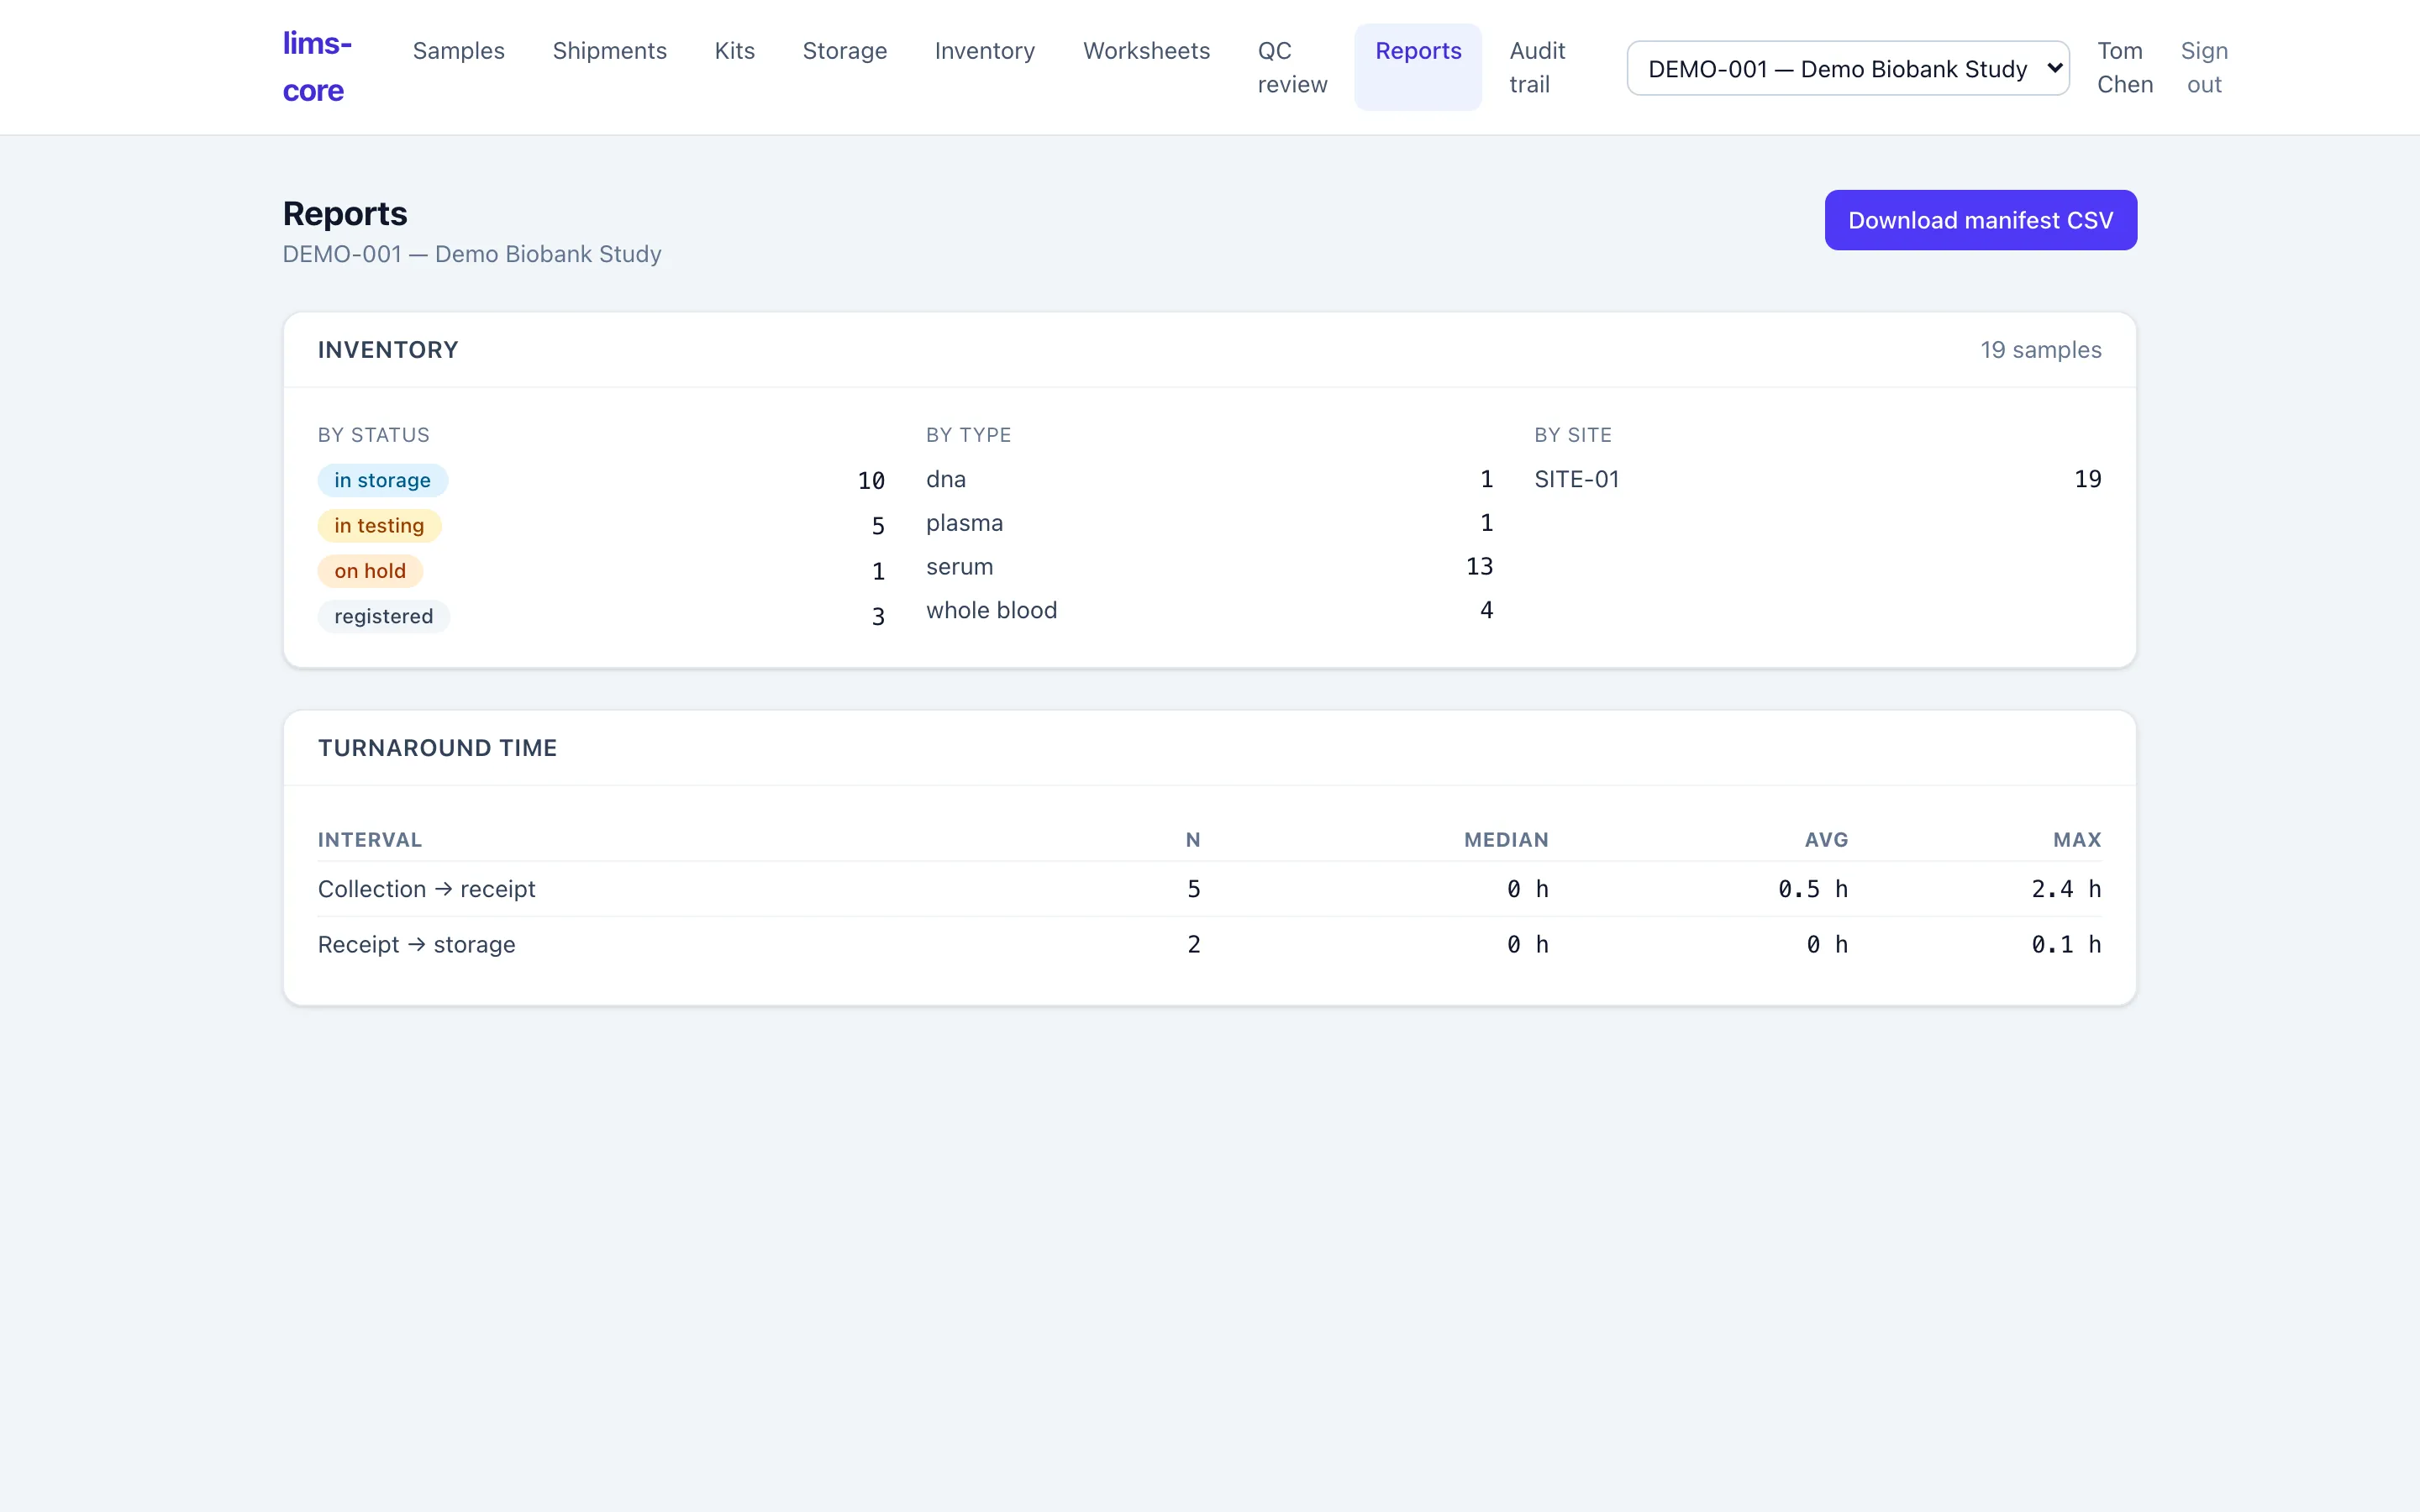Select the 'whole blood' type row
The image size is (2420, 1512).
coord(1209,610)
